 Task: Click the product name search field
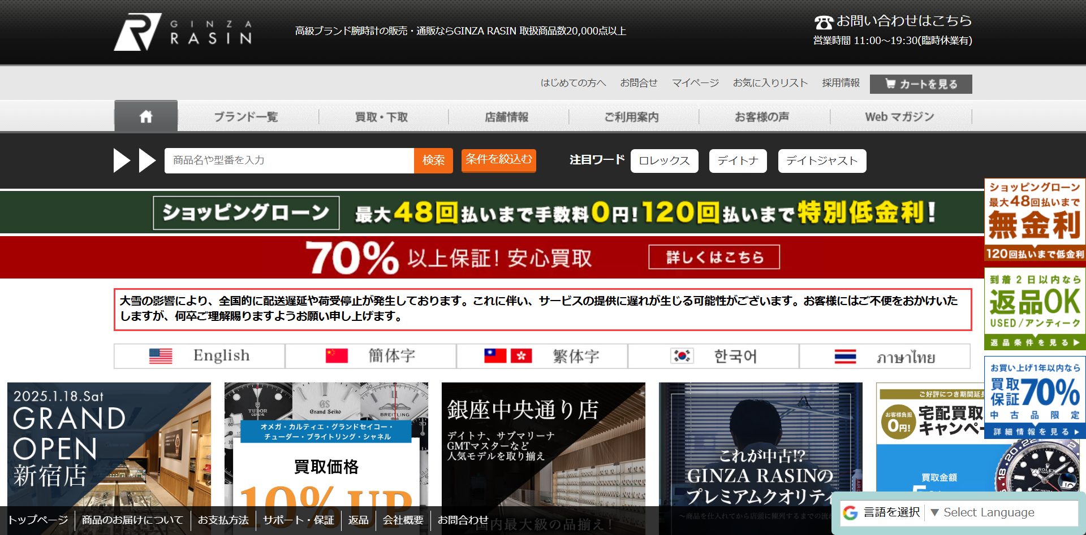pos(288,160)
